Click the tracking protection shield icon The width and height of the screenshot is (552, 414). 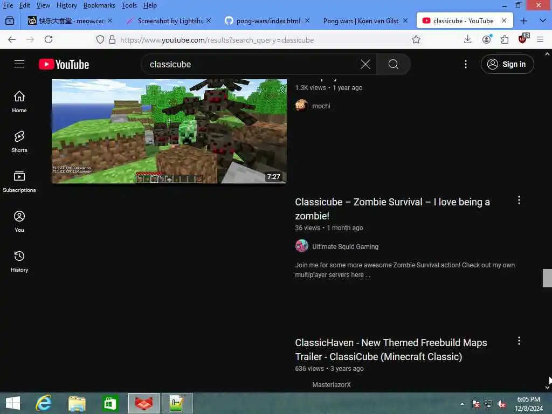[100, 39]
